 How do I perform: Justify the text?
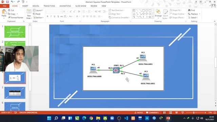pyautogui.click(x=94, y=16)
